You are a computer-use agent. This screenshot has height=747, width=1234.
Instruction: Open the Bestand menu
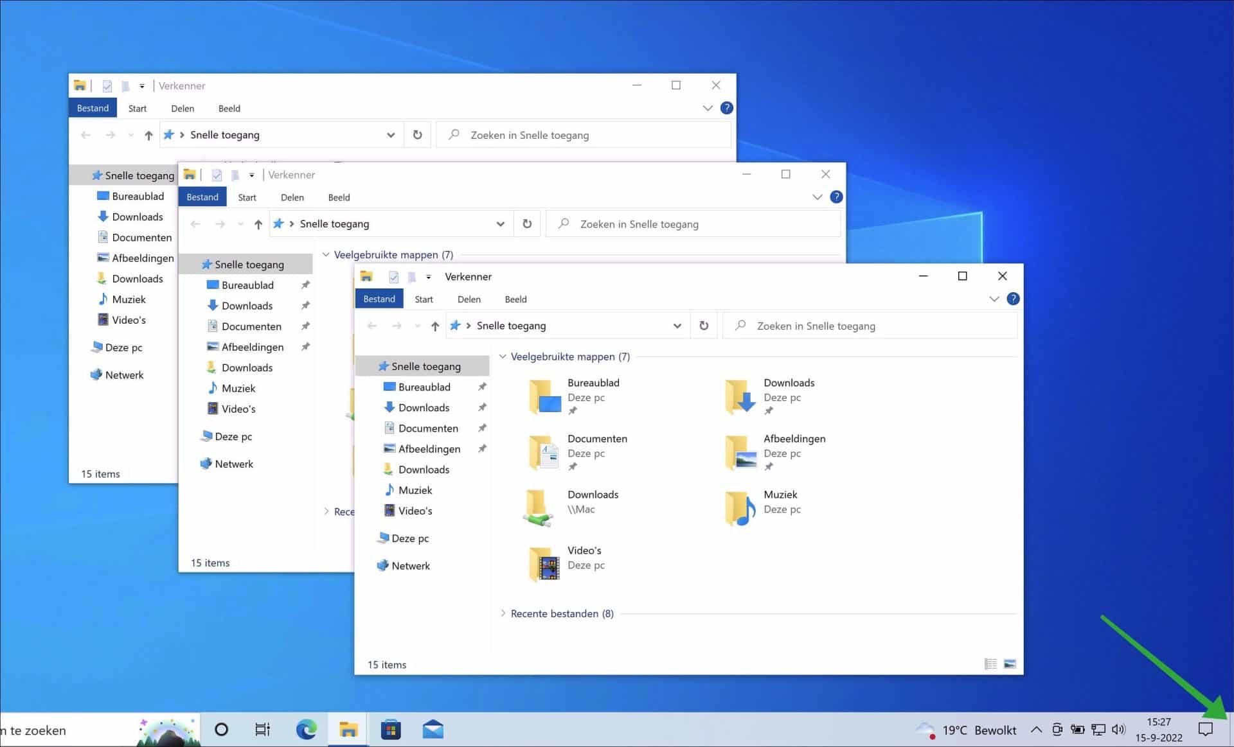pos(379,298)
